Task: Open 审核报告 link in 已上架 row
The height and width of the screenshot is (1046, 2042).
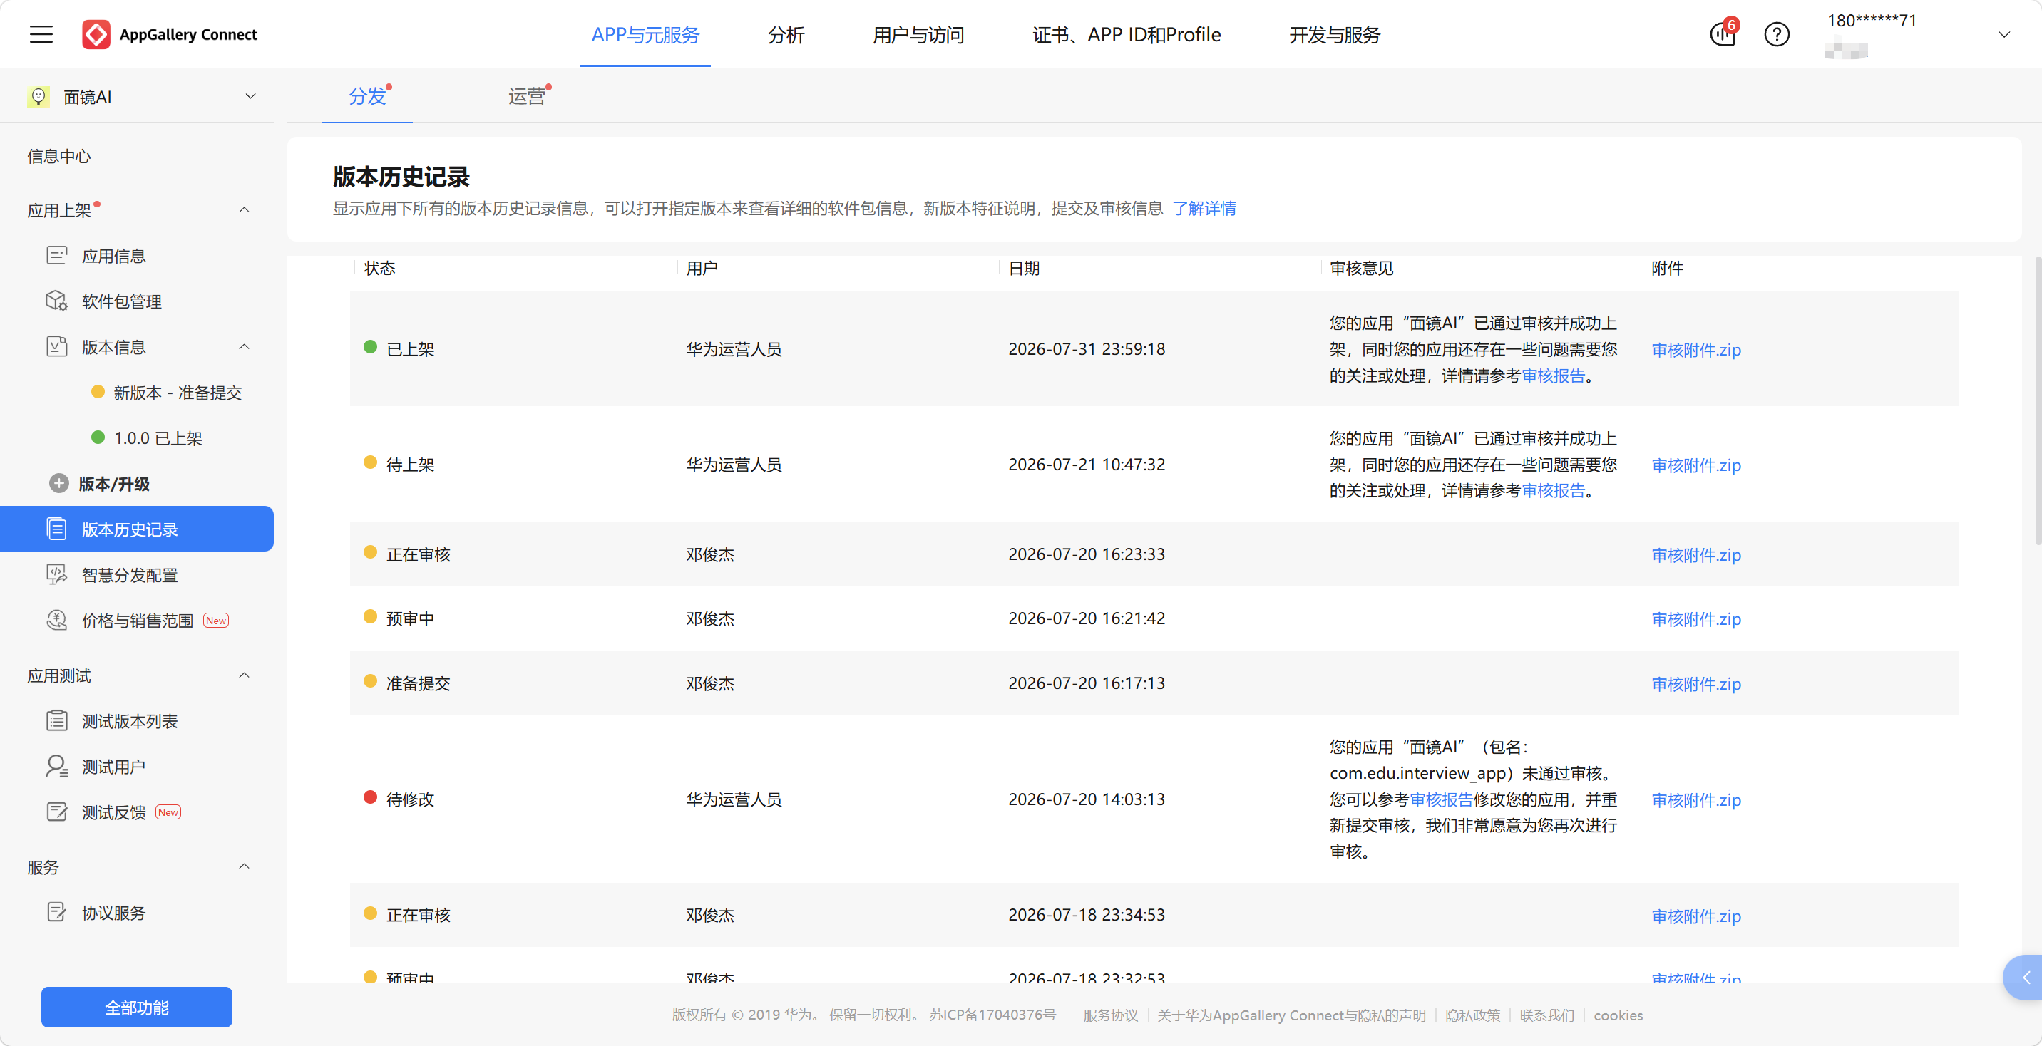Action: 1552,376
